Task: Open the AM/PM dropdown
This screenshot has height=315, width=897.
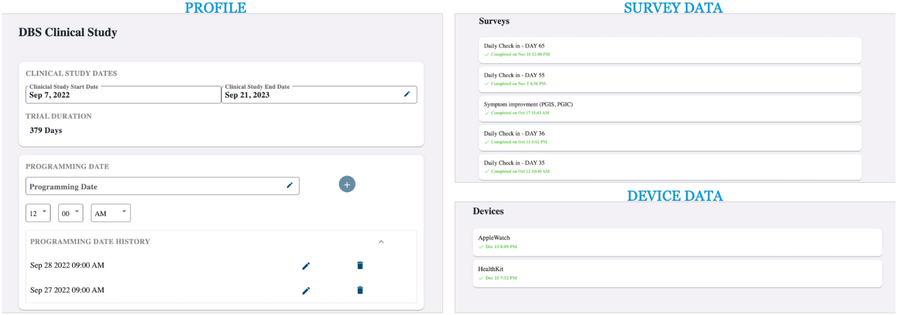Action: pos(110,213)
